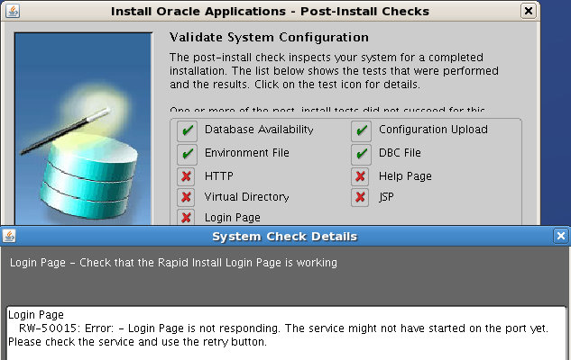Open details for Environment File check icon
The height and width of the screenshot is (360, 571).
[187, 153]
